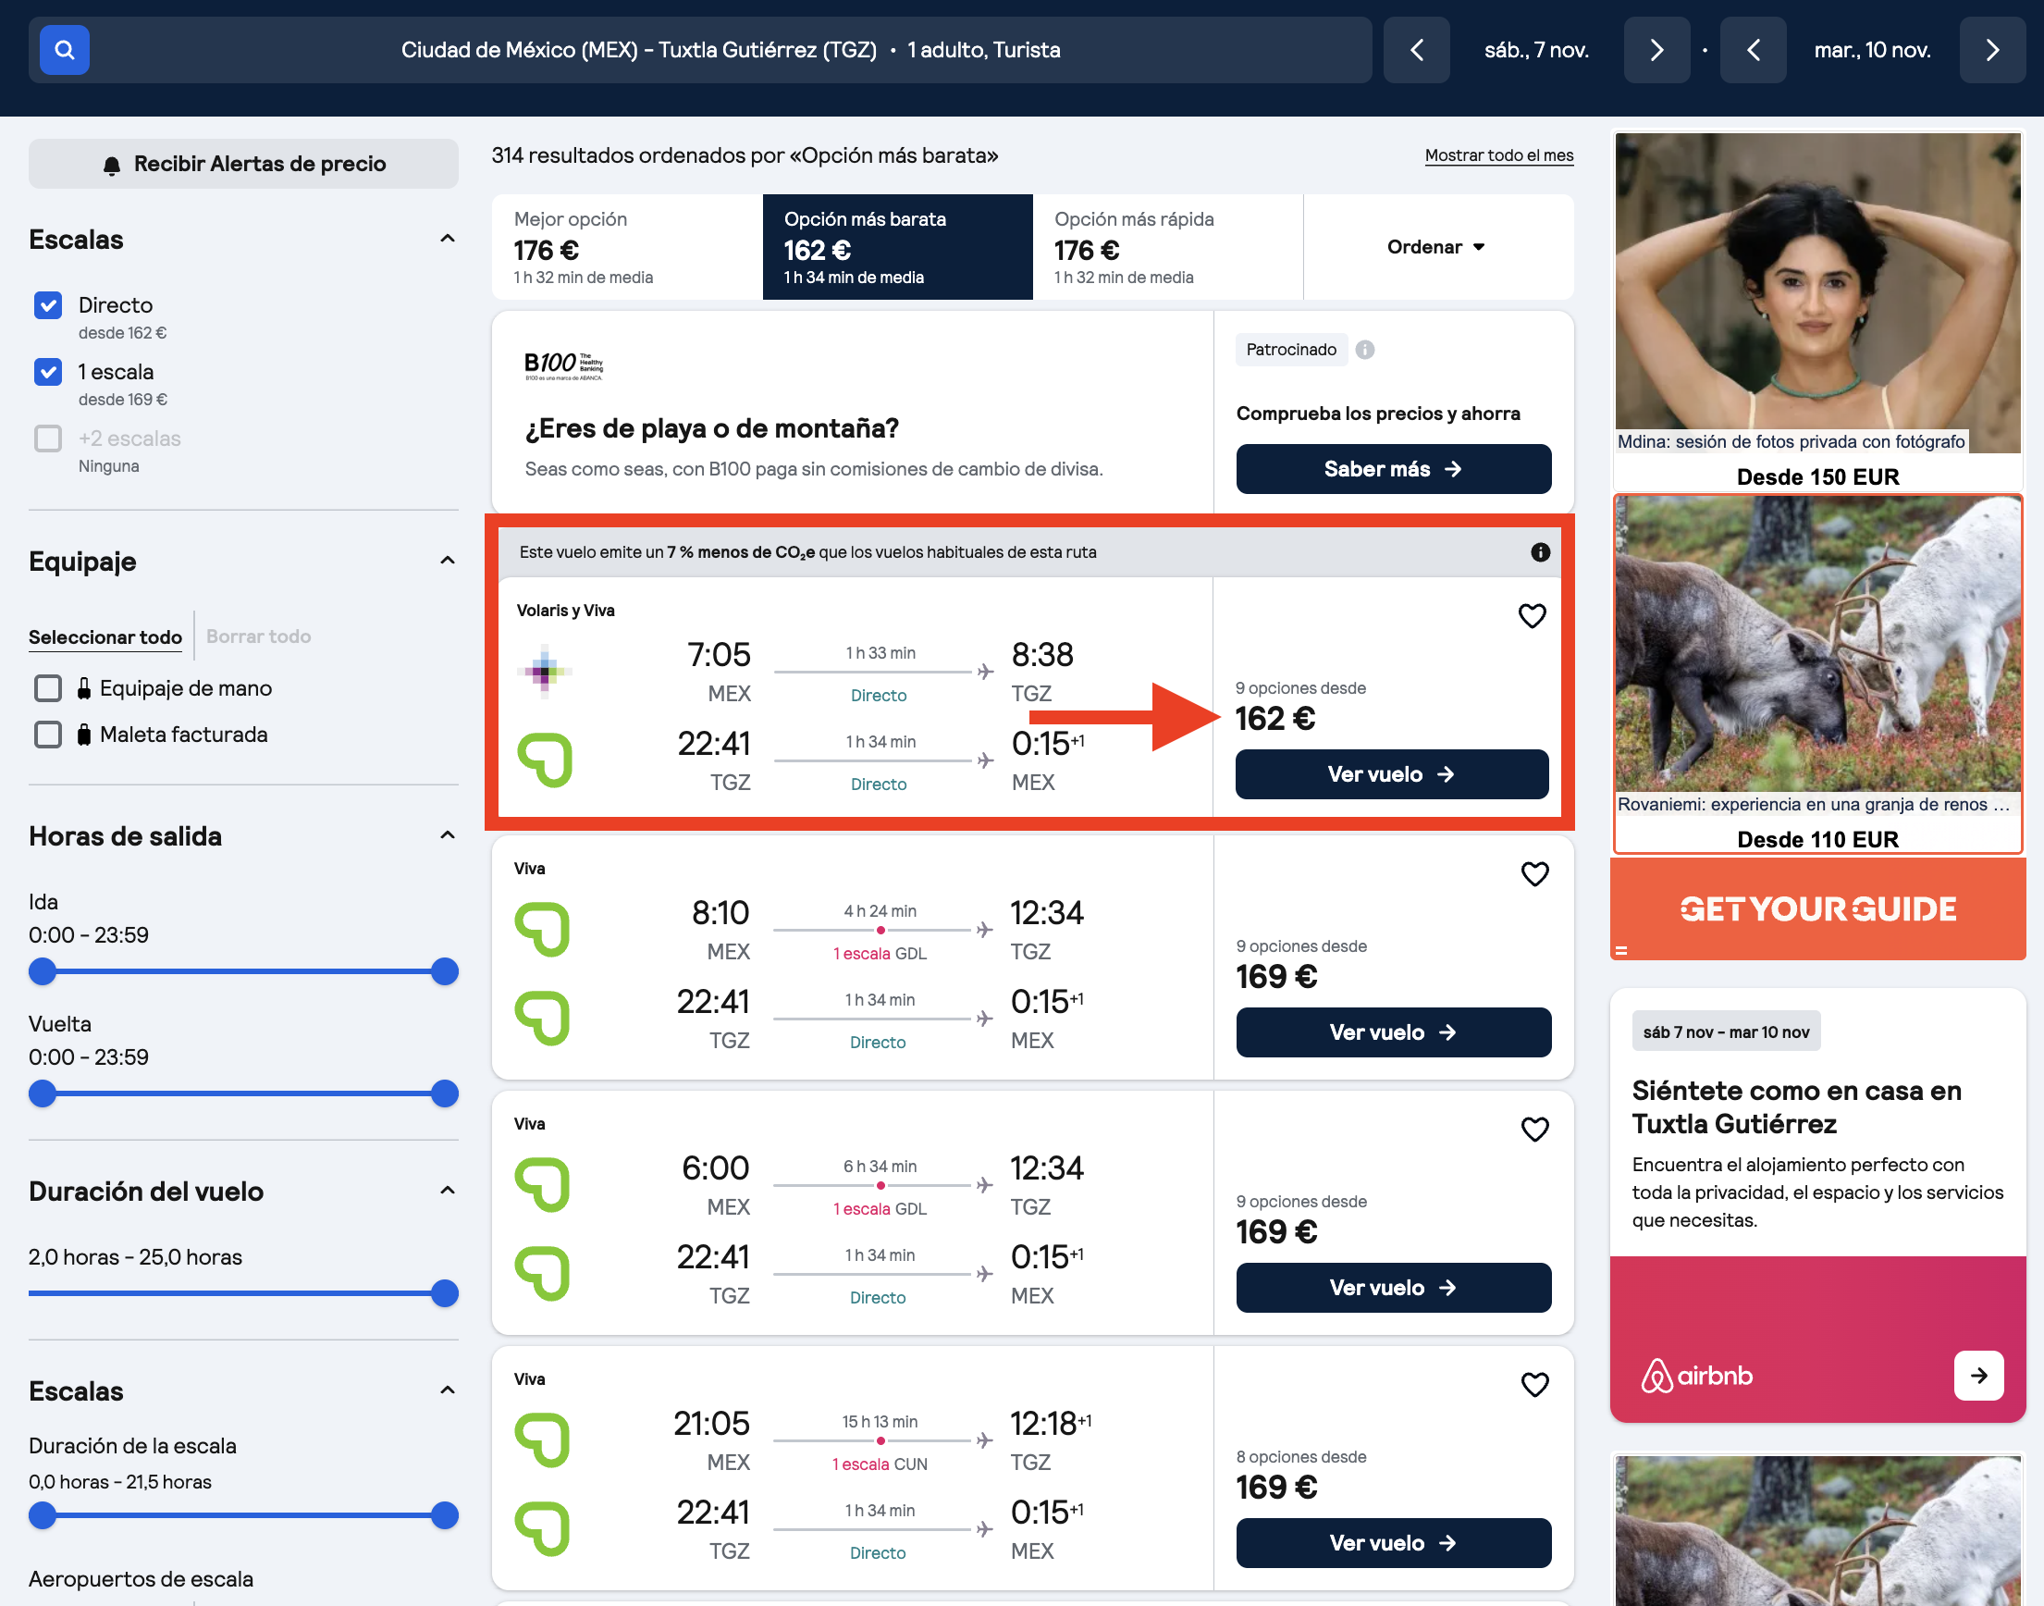
Task: Click Viva logo on the 8:10 flight
Action: [543, 929]
